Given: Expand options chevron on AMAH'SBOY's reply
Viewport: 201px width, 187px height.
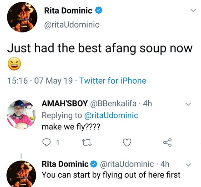Looking at the screenshot, I should pyautogui.click(x=188, y=104).
